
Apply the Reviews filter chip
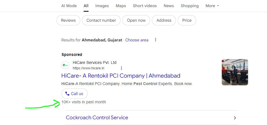click(x=68, y=20)
